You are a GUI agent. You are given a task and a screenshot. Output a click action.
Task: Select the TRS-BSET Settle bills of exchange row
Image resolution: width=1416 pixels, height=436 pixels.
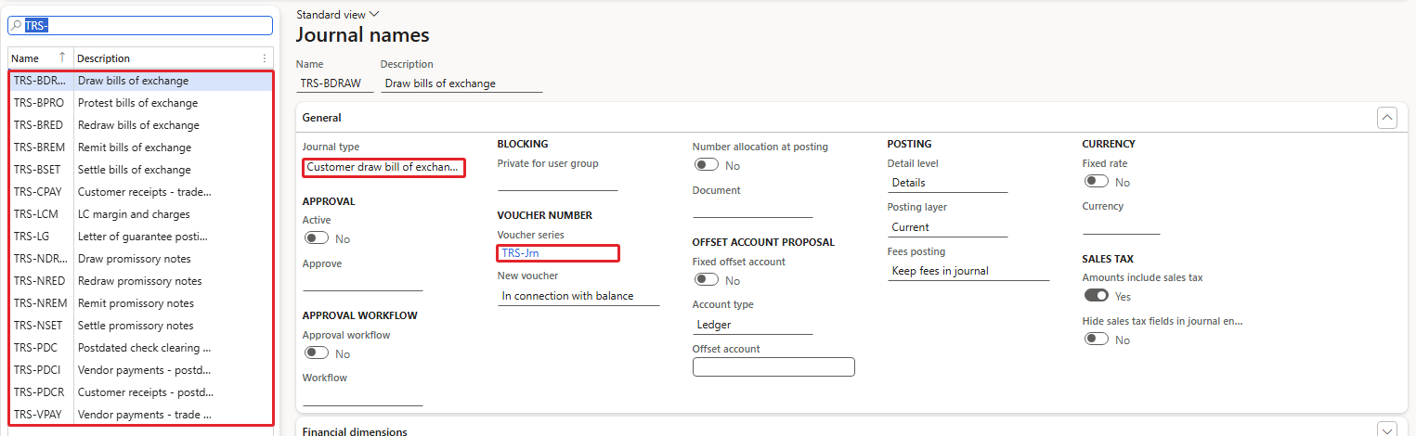click(141, 170)
